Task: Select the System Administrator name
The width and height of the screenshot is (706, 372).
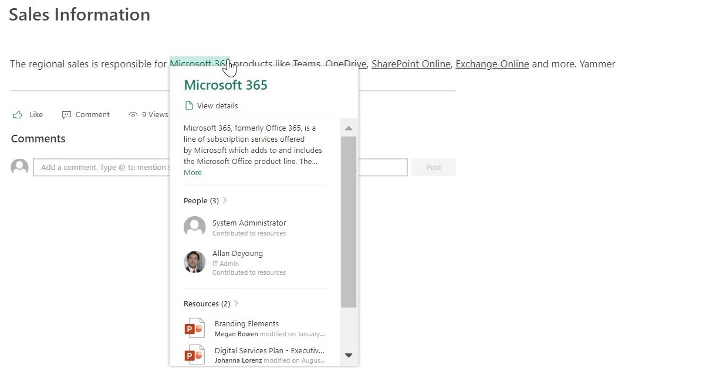Action: [x=249, y=223]
